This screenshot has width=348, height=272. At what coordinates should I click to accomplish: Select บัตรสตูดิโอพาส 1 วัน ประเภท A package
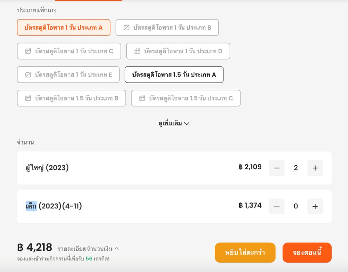click(64, 27)
